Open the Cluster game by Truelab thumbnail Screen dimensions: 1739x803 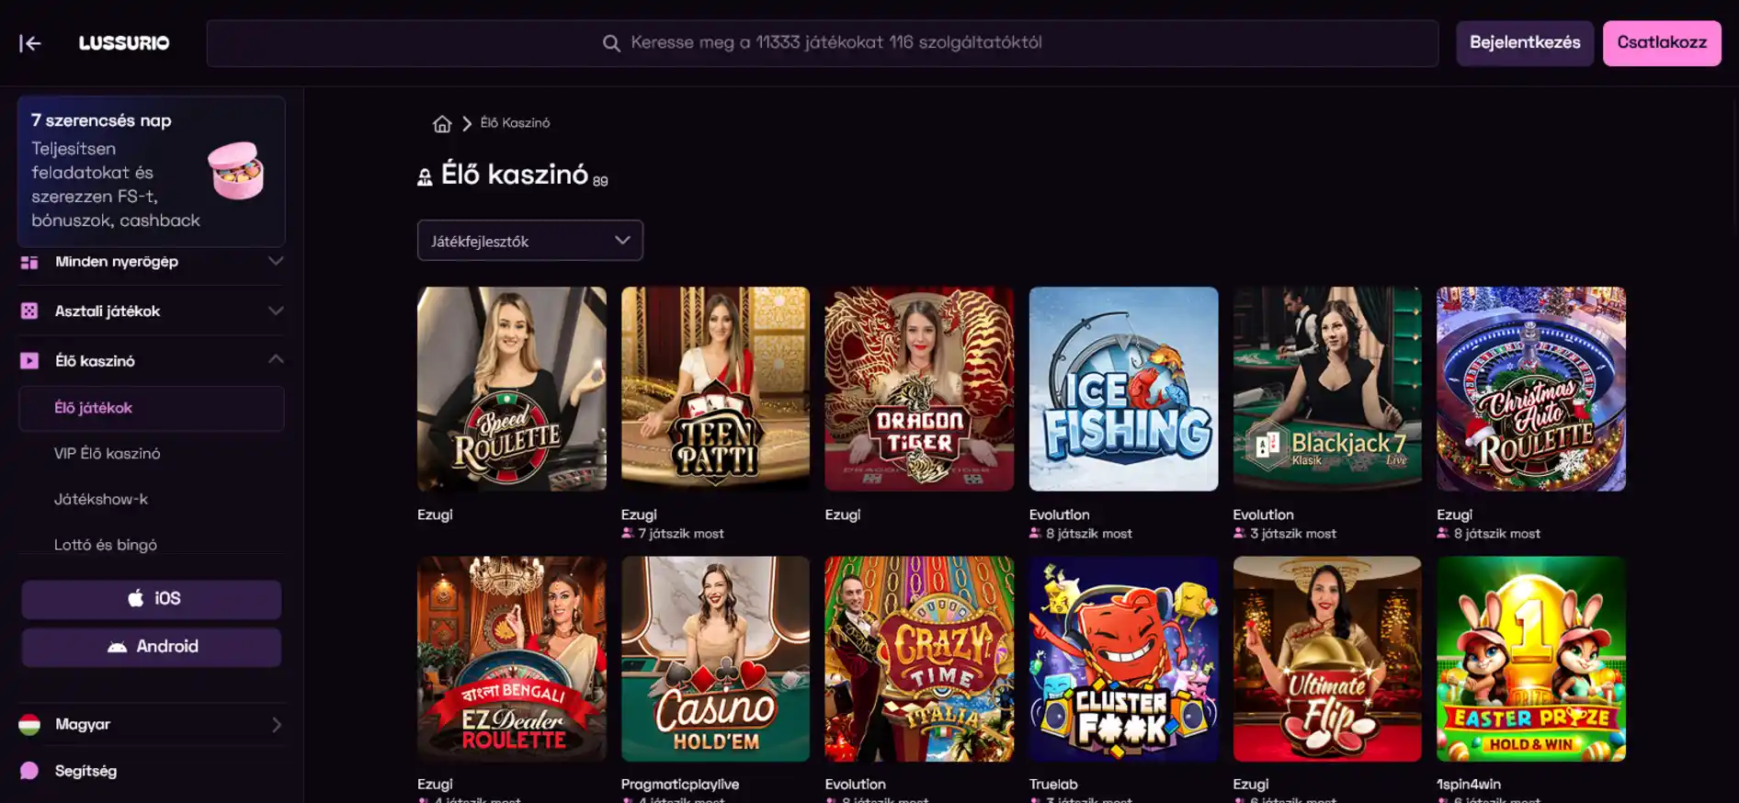pyautogui.click(x=1123, y=659)
